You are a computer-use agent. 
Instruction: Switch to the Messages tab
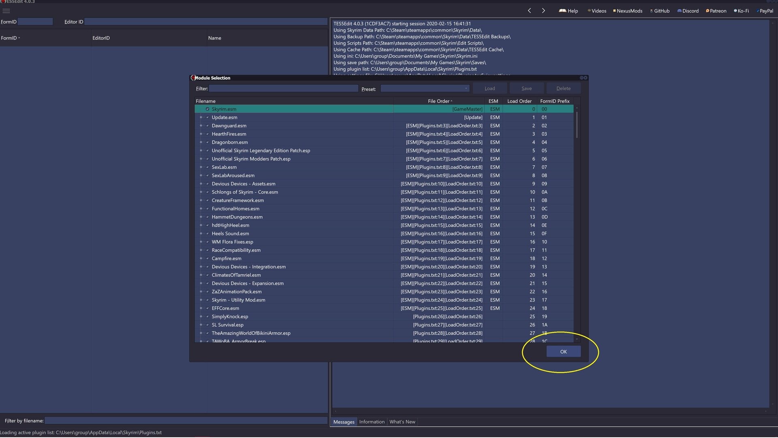[344, 422]
